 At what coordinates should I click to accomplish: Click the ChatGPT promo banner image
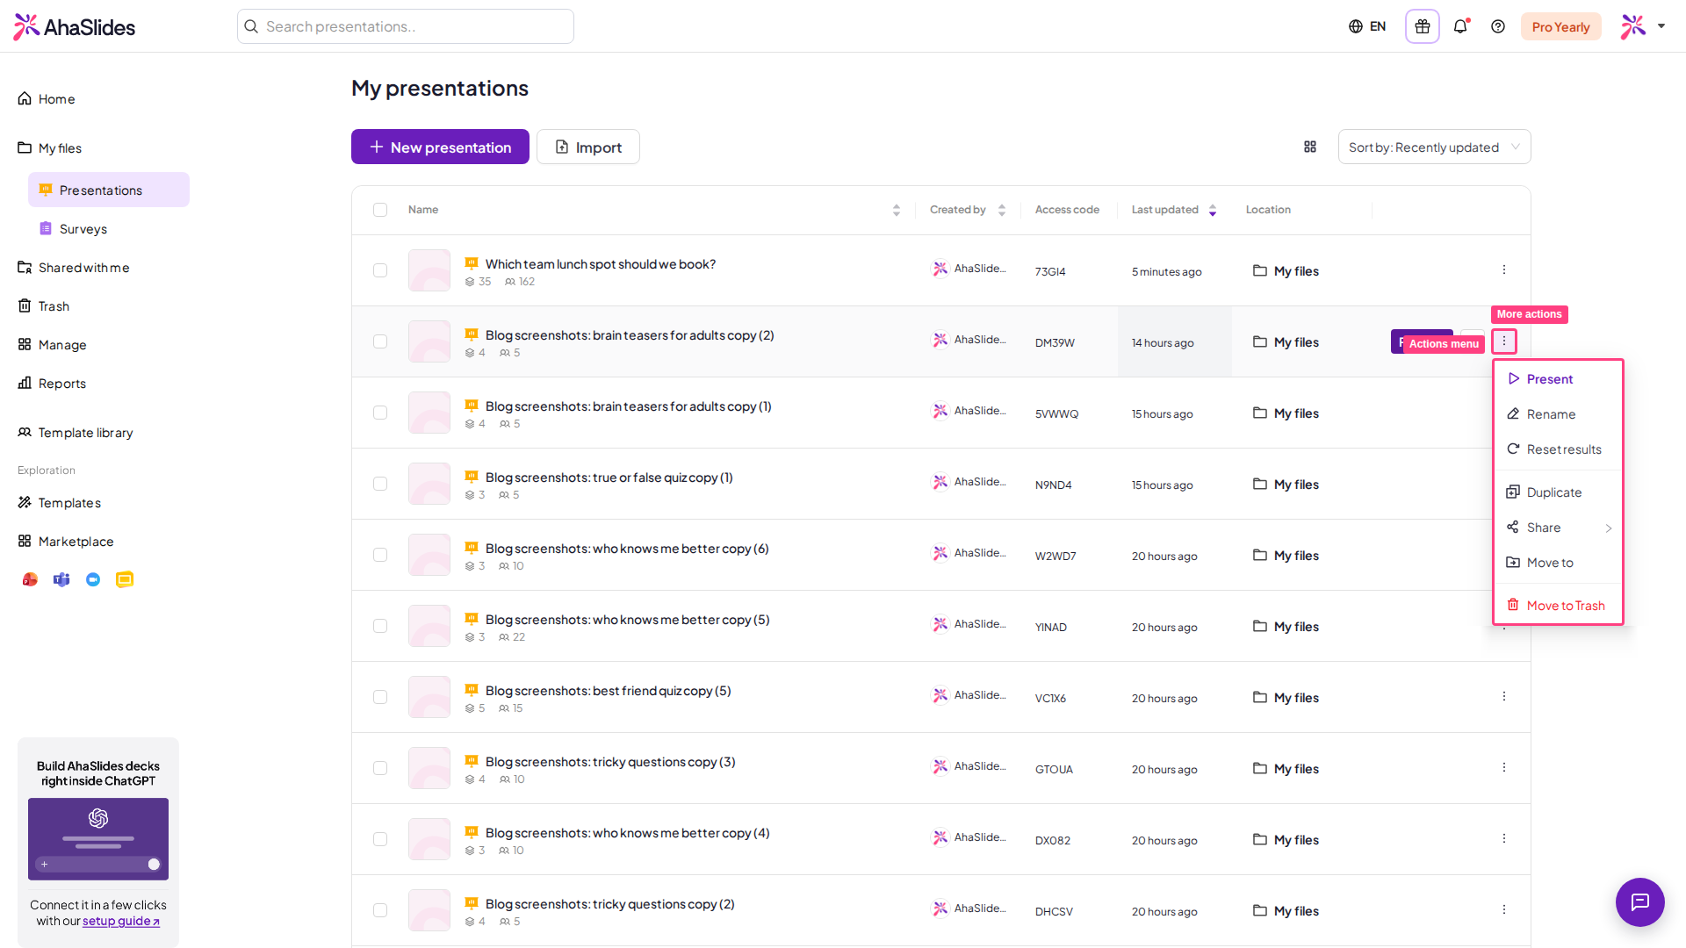pos(98,839)
